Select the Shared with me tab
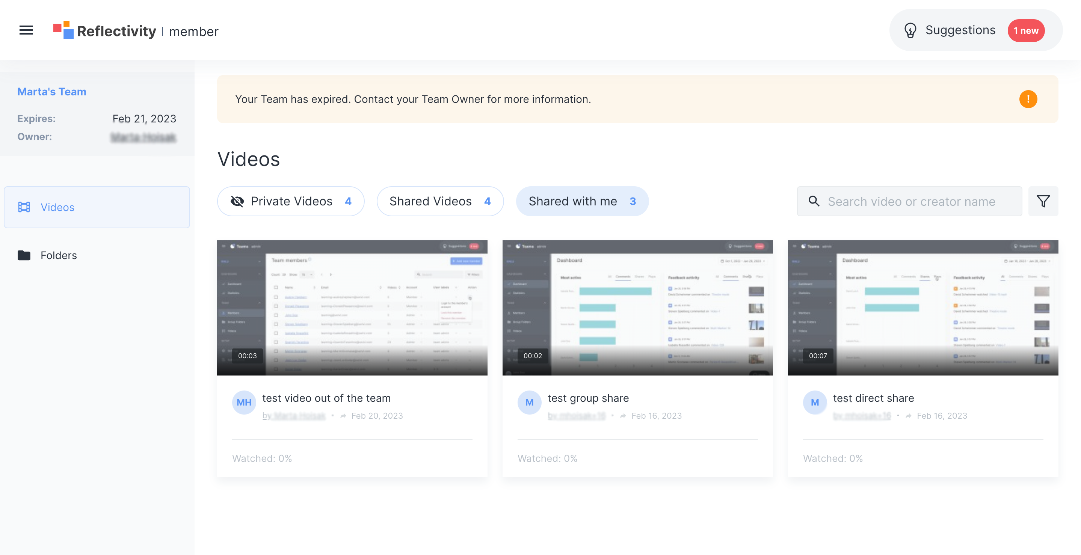 pos(582,201)
